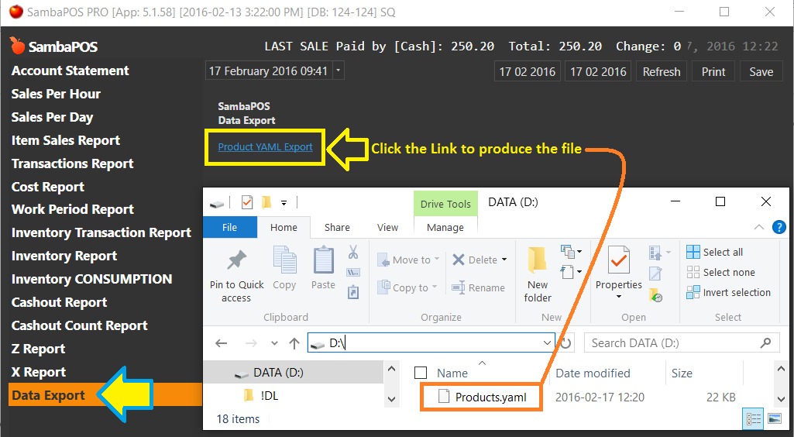This screenshot has height=437, width=794.
Task: Click the Print button
Action: pos(713,72)
